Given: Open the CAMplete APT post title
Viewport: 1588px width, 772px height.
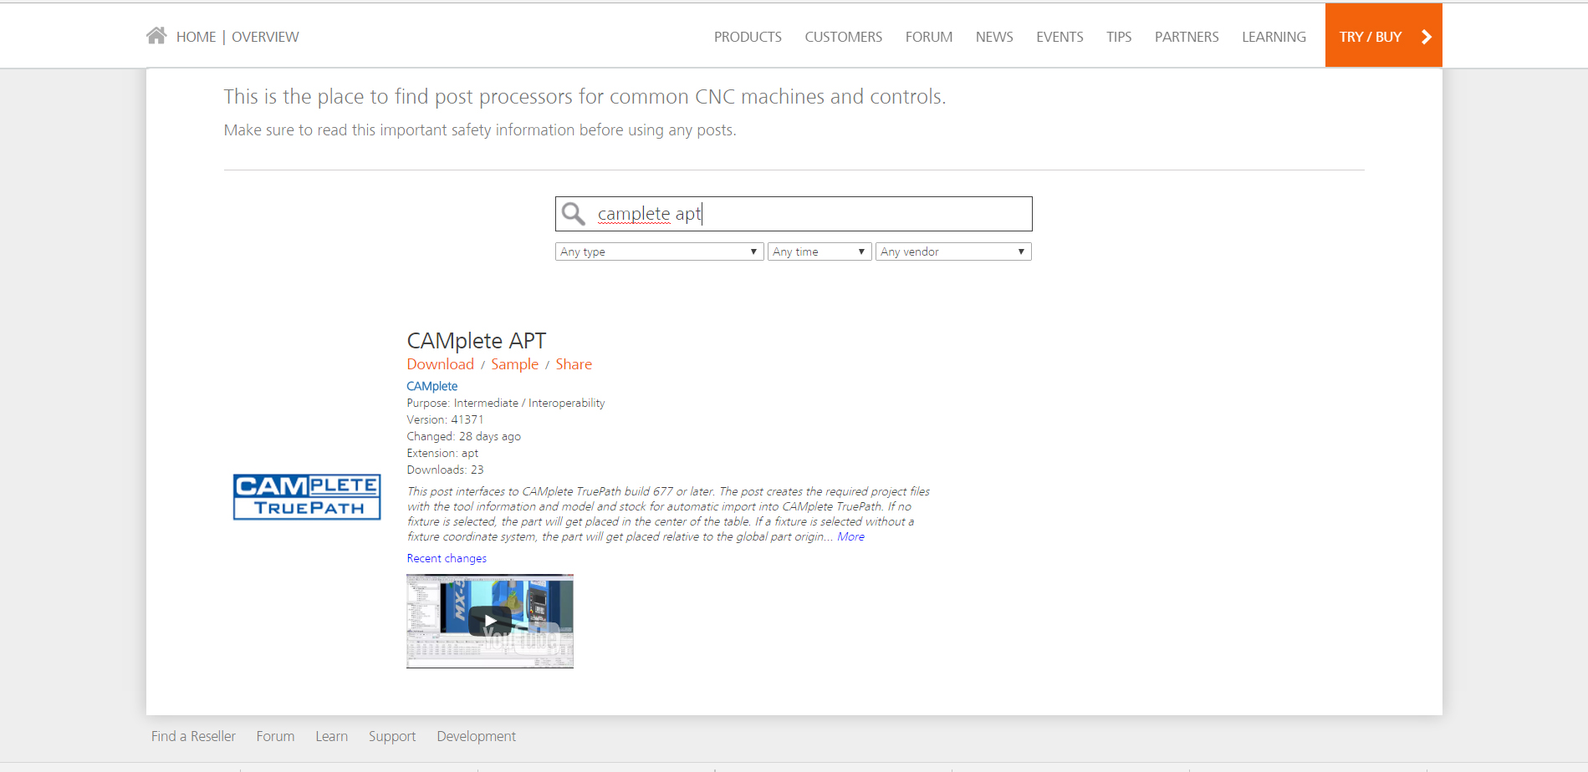Looking at the screenshot, I should 477,341.
